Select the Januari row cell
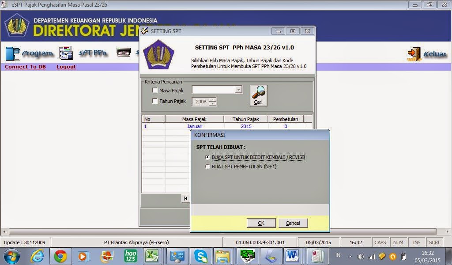 (195, 126)
